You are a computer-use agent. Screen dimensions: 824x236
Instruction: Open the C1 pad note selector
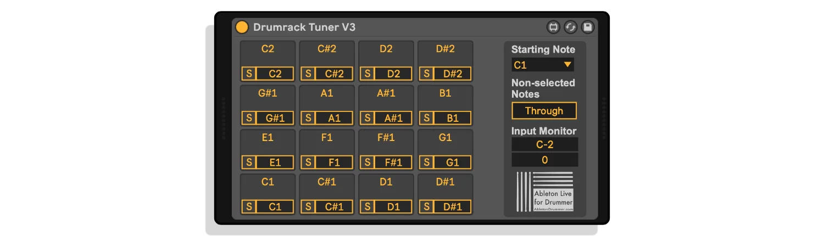(275, 207)
